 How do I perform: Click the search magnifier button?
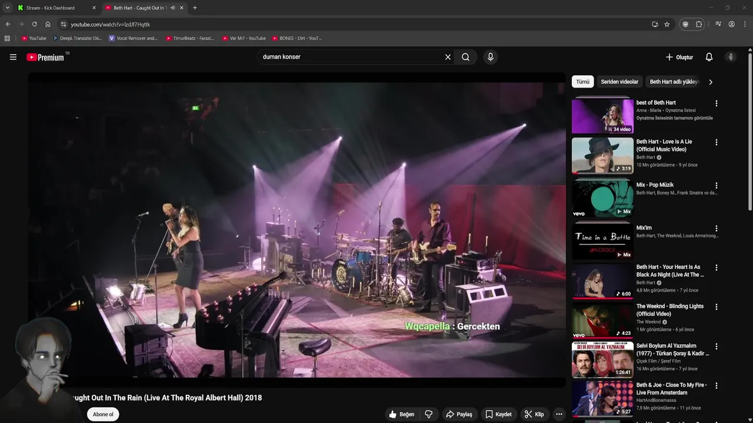point(465,57)
